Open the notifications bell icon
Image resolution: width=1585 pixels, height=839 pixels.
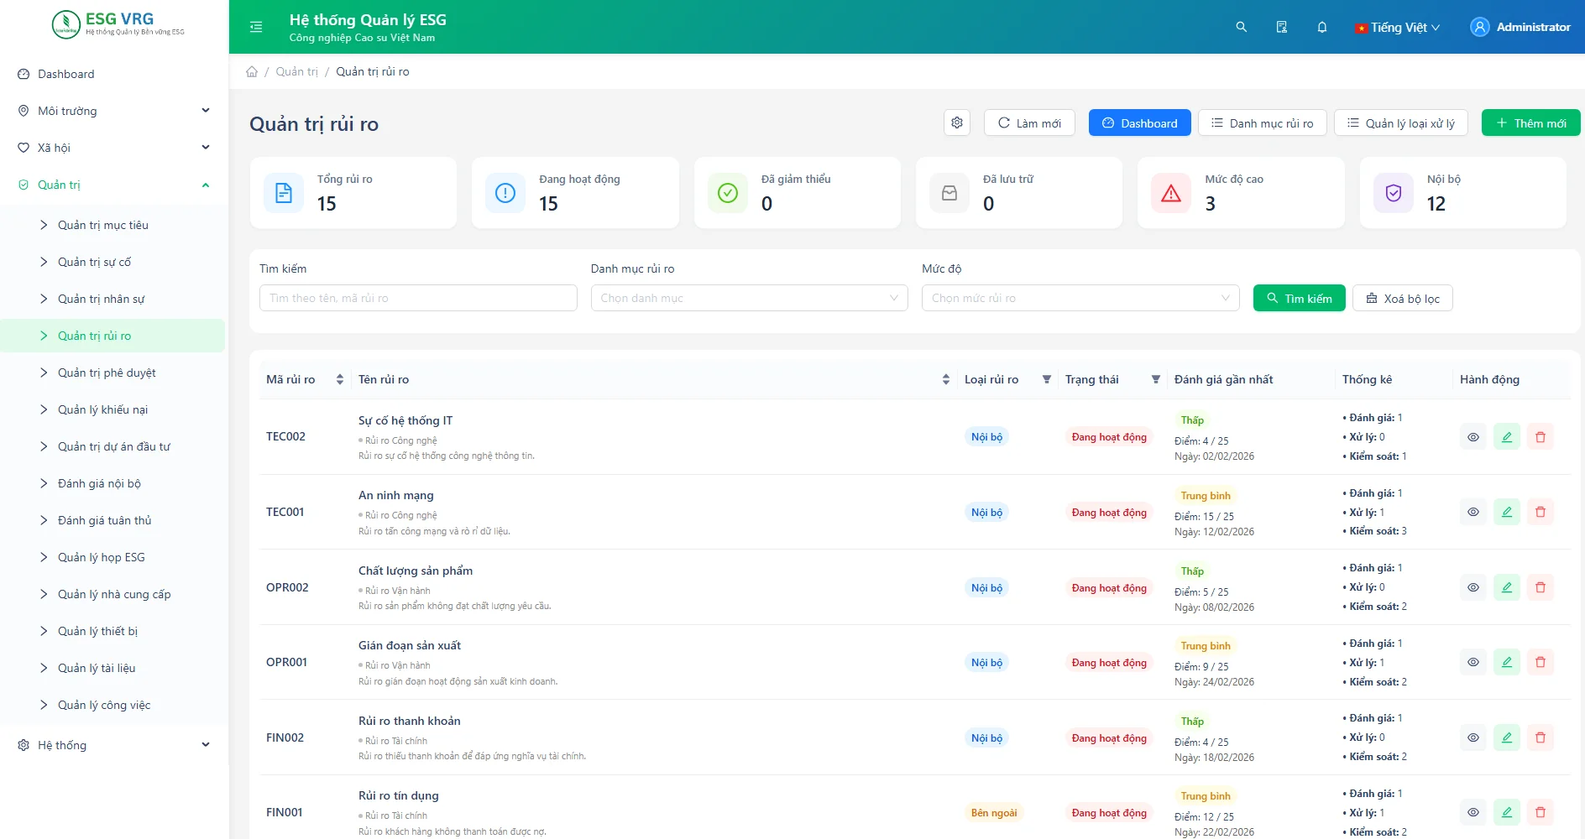coord(1322,27)
